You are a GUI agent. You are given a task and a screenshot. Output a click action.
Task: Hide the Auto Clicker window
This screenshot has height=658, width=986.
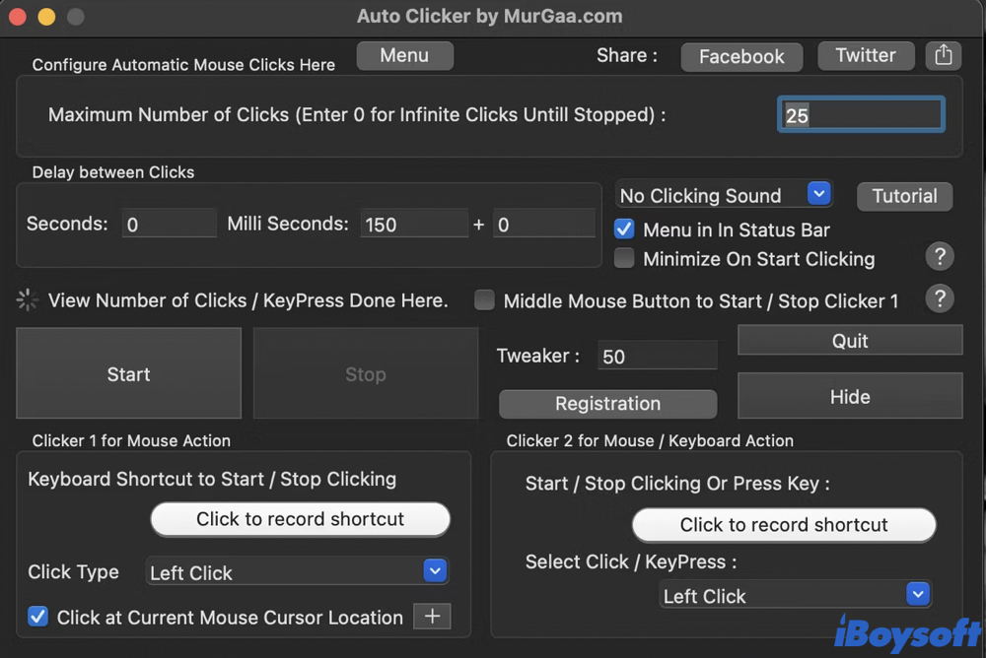coord(849,397)
